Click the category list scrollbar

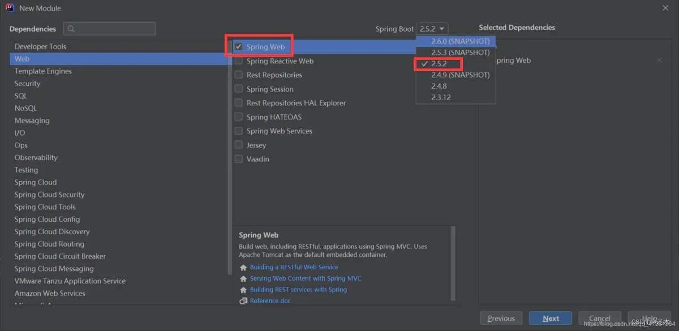click(230, 157)
